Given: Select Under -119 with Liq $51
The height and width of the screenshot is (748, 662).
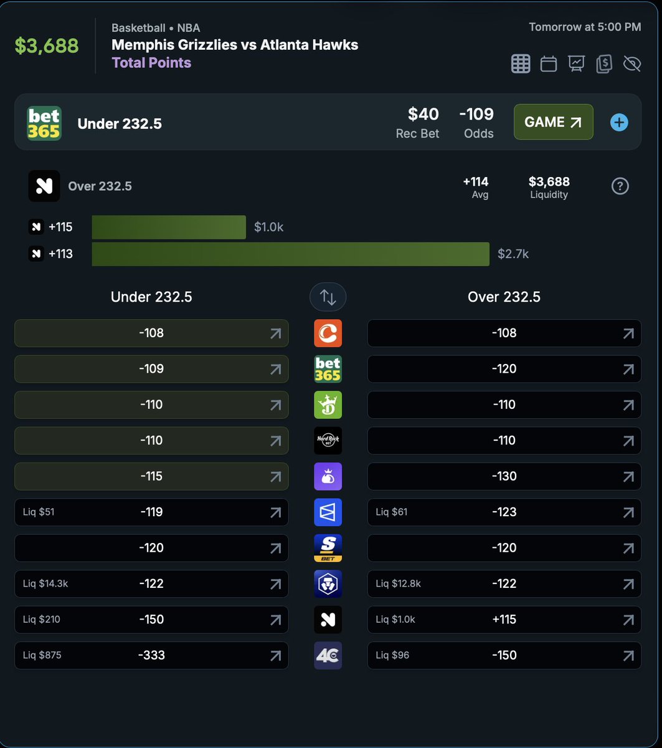Looking at the screenshot, I should 151,512.
